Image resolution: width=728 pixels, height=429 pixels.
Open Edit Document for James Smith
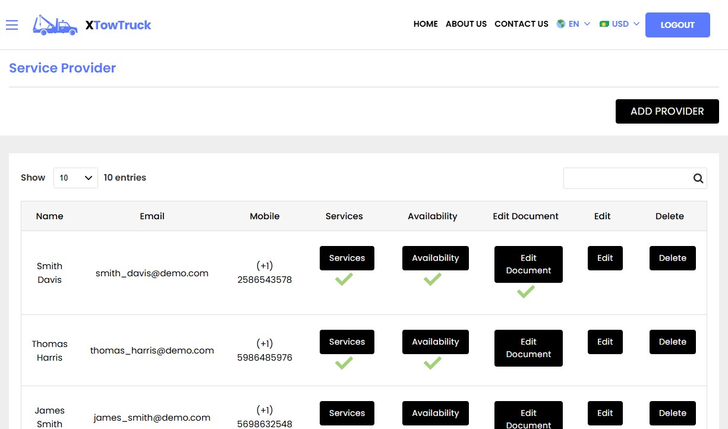click(x=528, y=415)
